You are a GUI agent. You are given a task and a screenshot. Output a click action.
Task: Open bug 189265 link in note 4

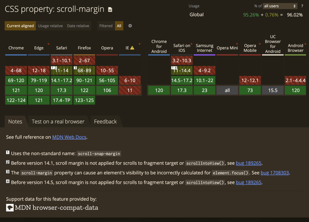[249, 182]
